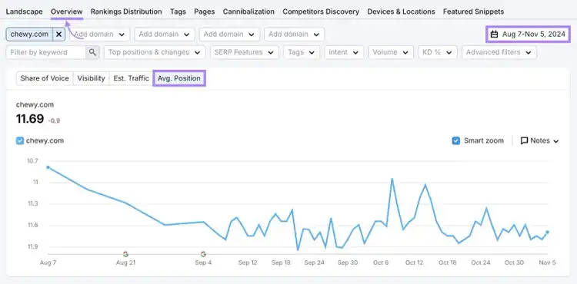Click the Nov 5 ending data point
The height and width of the screenshot is (284, 577).
click(548, 232)
